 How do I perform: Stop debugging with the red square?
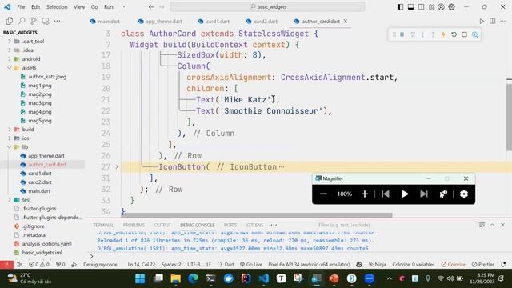pyautogui.click(x=464, y=34)
